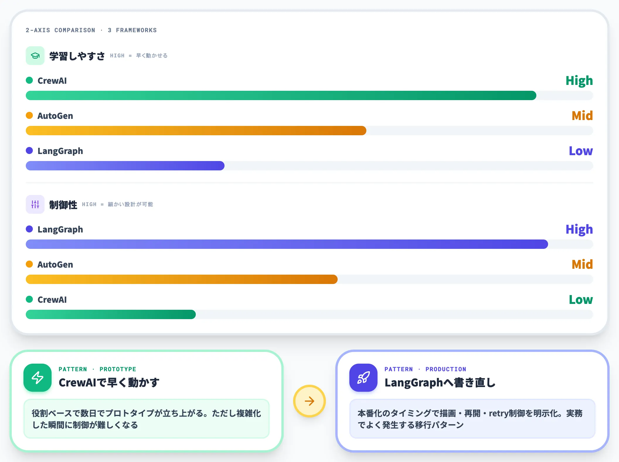The height and width of the screenshot is (462, 619).
Task: Click the HIGH = 細かい設計が可能 hint
Action: [118, 204]
